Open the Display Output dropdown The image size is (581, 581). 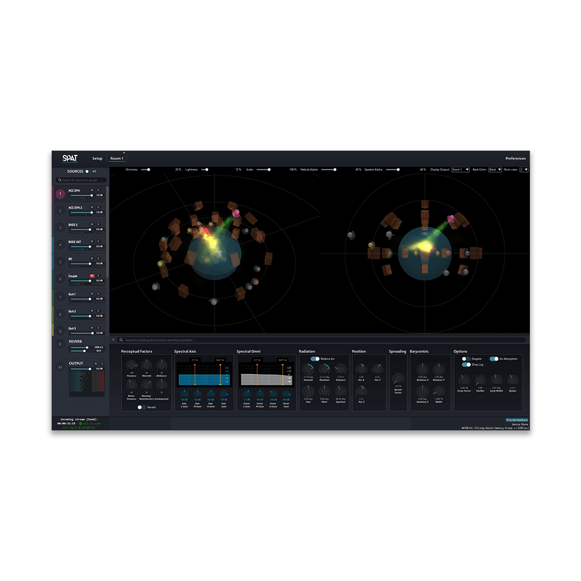click(460, 169)
